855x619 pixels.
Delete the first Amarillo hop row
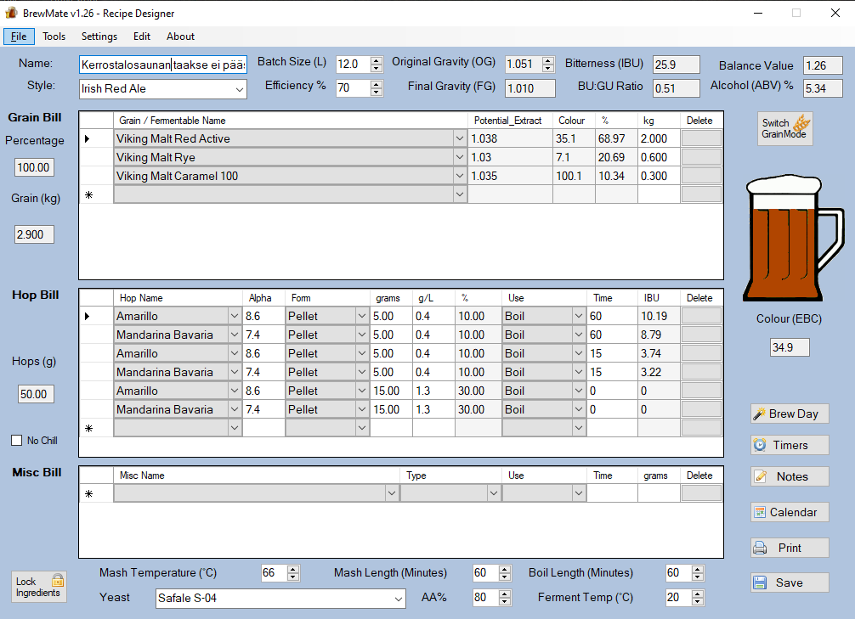(701, 316)
